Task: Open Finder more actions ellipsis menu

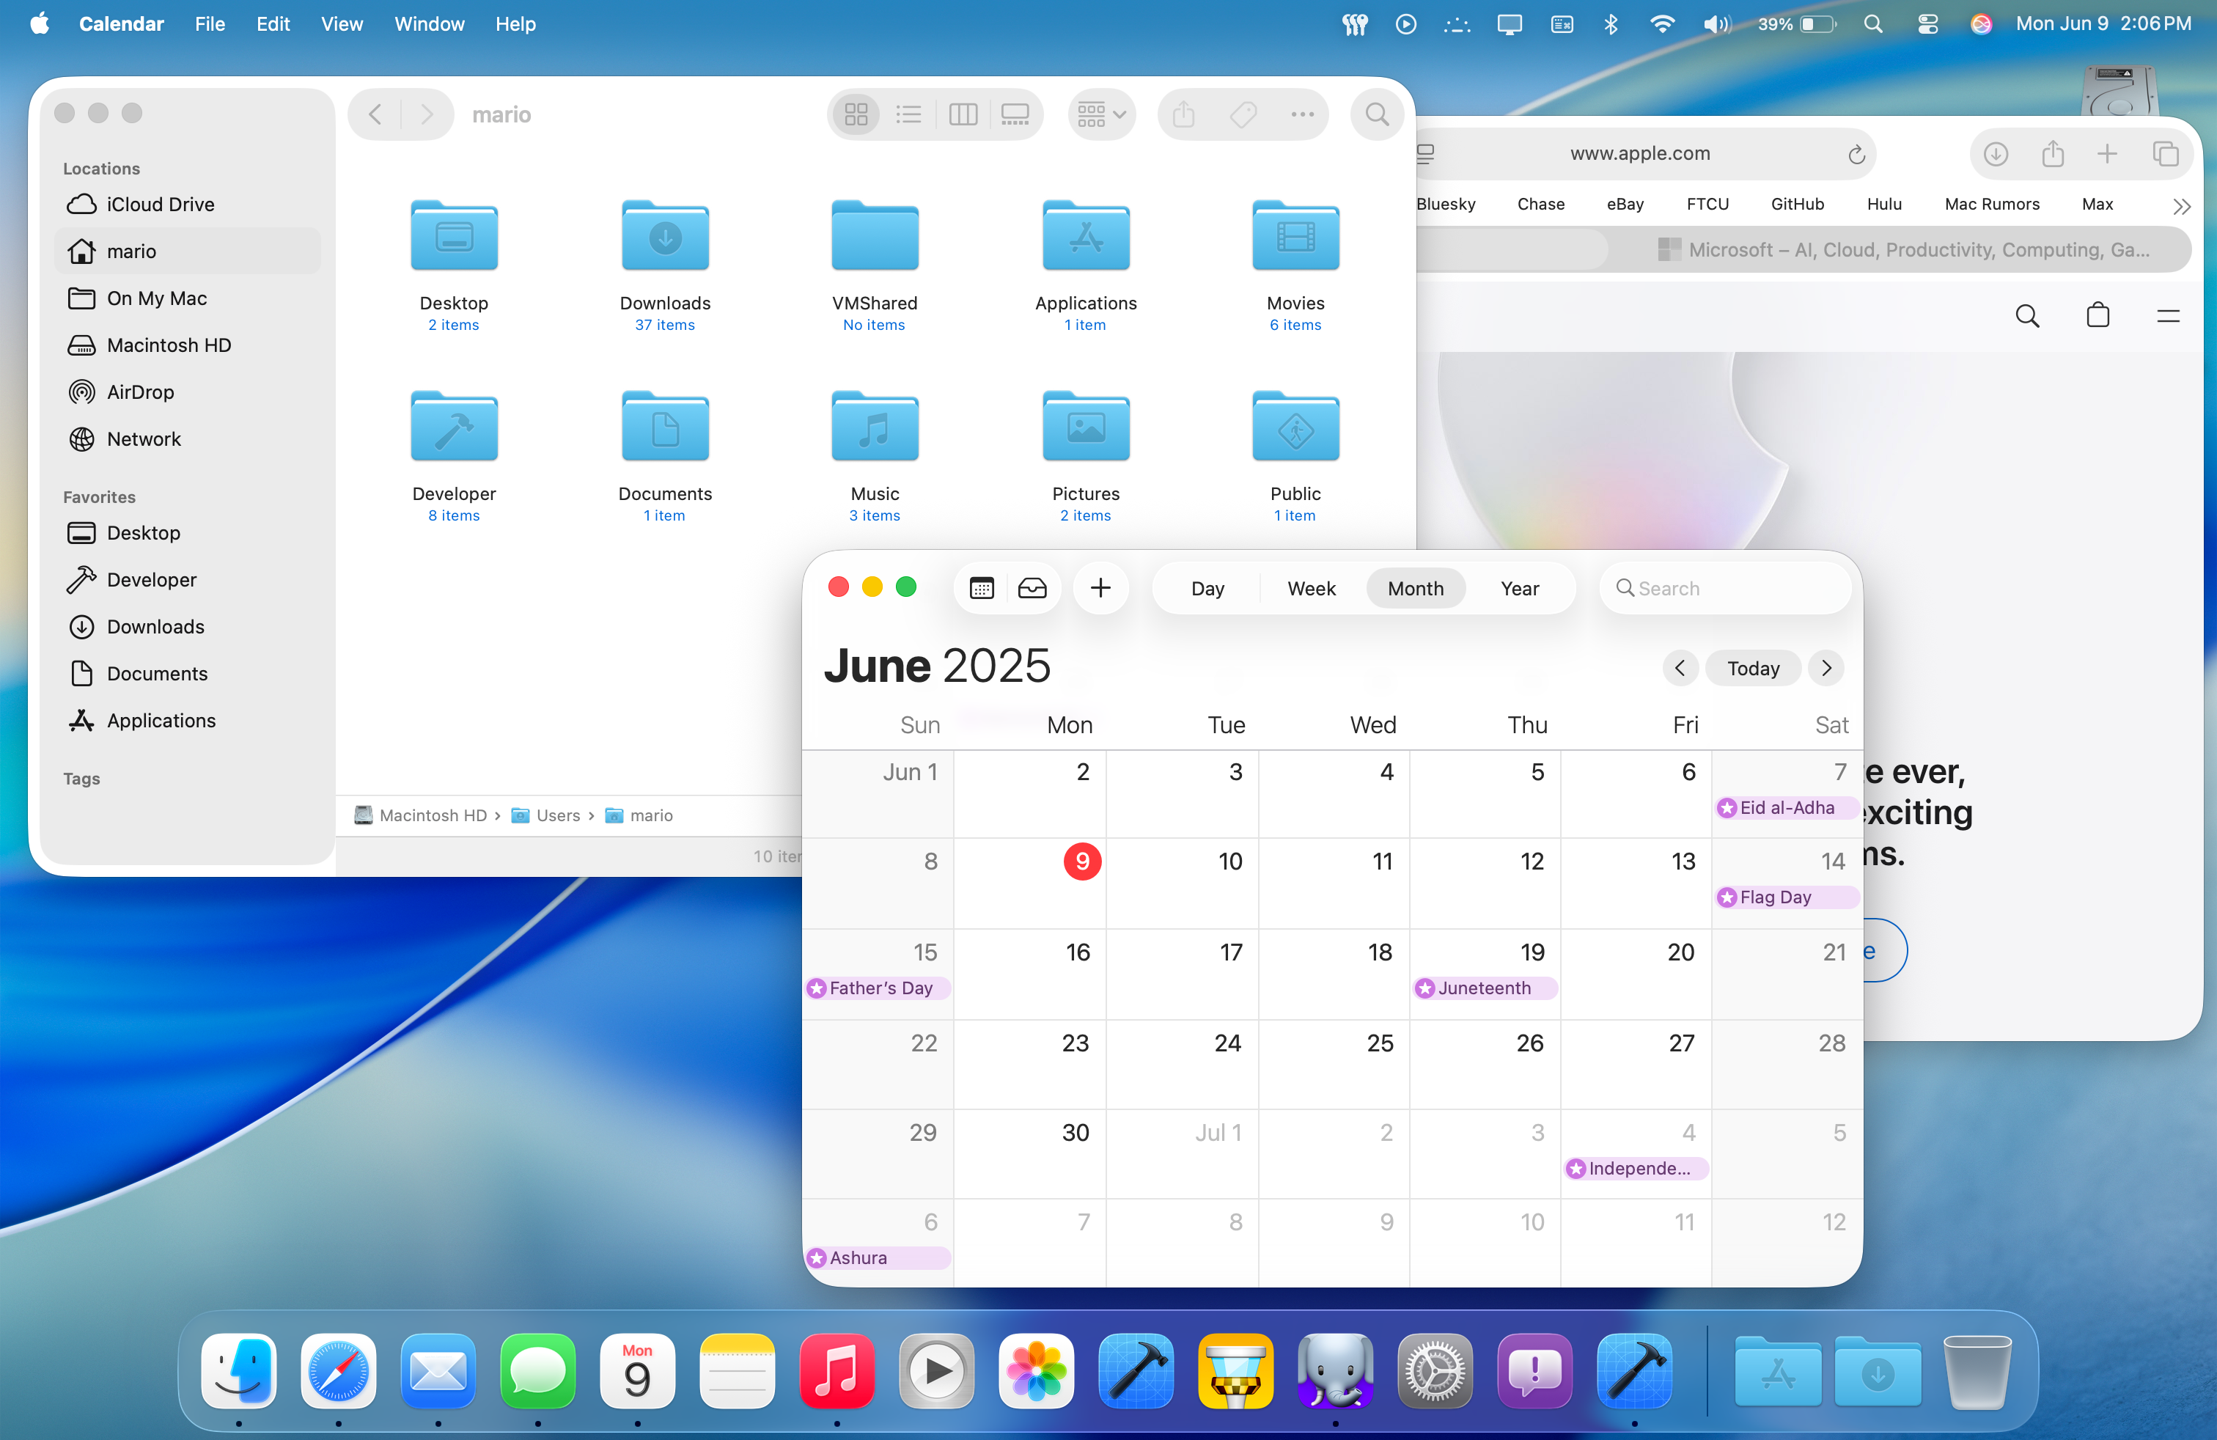Action: 1301,114
